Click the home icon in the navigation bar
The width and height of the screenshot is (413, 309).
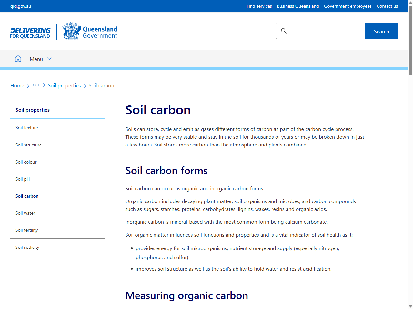(18, 59)
